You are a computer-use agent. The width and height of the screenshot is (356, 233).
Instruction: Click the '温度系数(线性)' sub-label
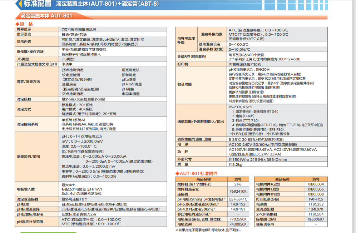click(x=211, y=49)
